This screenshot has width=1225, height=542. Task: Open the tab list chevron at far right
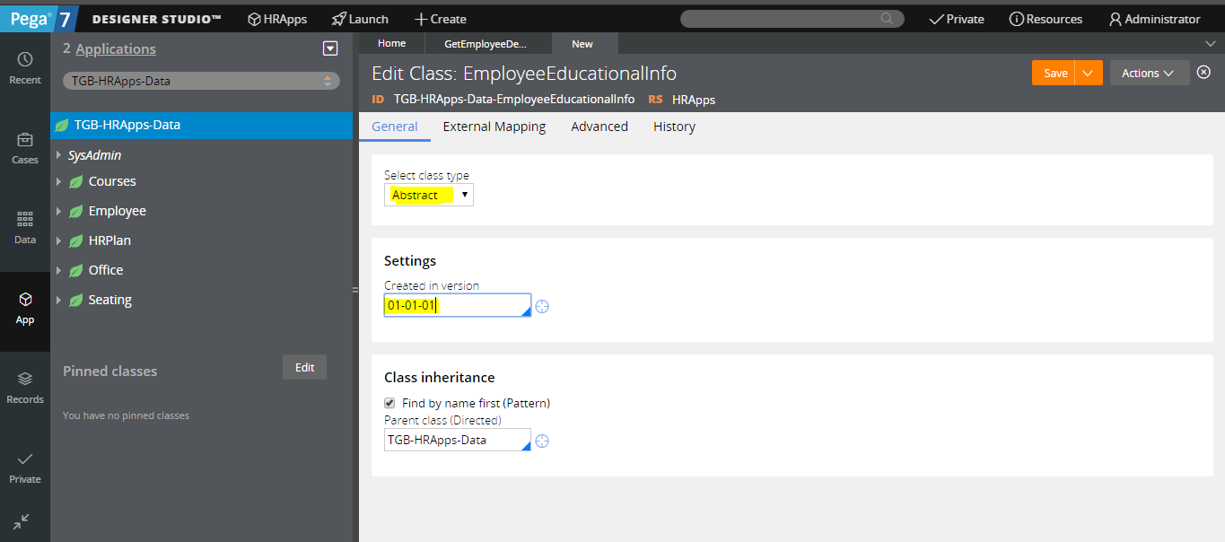[x=1210, y=43]
